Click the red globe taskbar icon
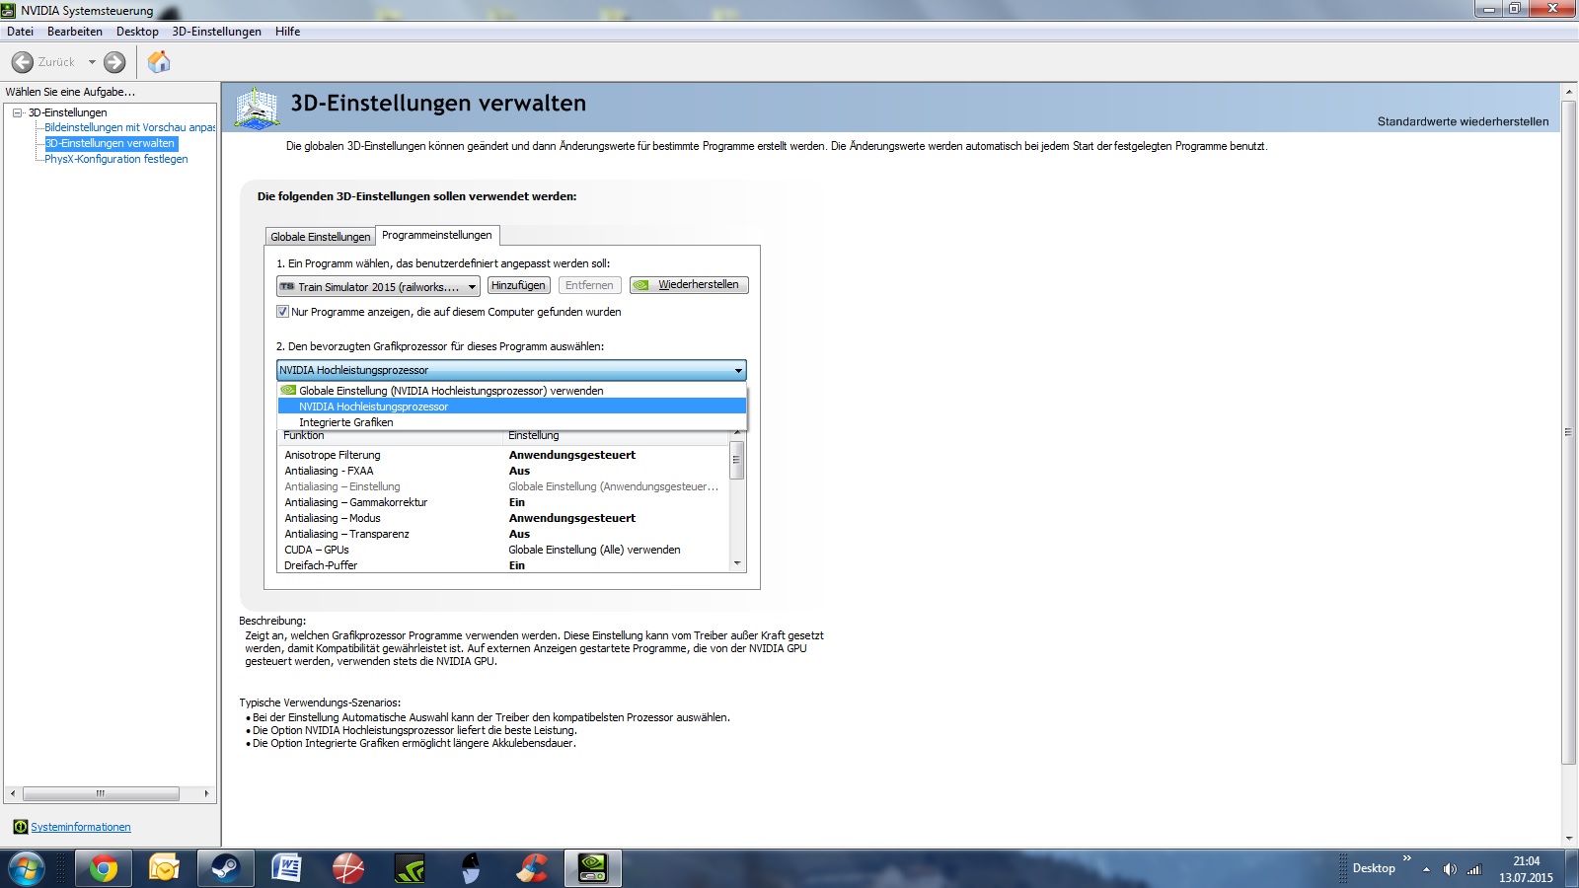This screenshot has width=1579, height=888. pyautogui.click(x=347, y=868)
